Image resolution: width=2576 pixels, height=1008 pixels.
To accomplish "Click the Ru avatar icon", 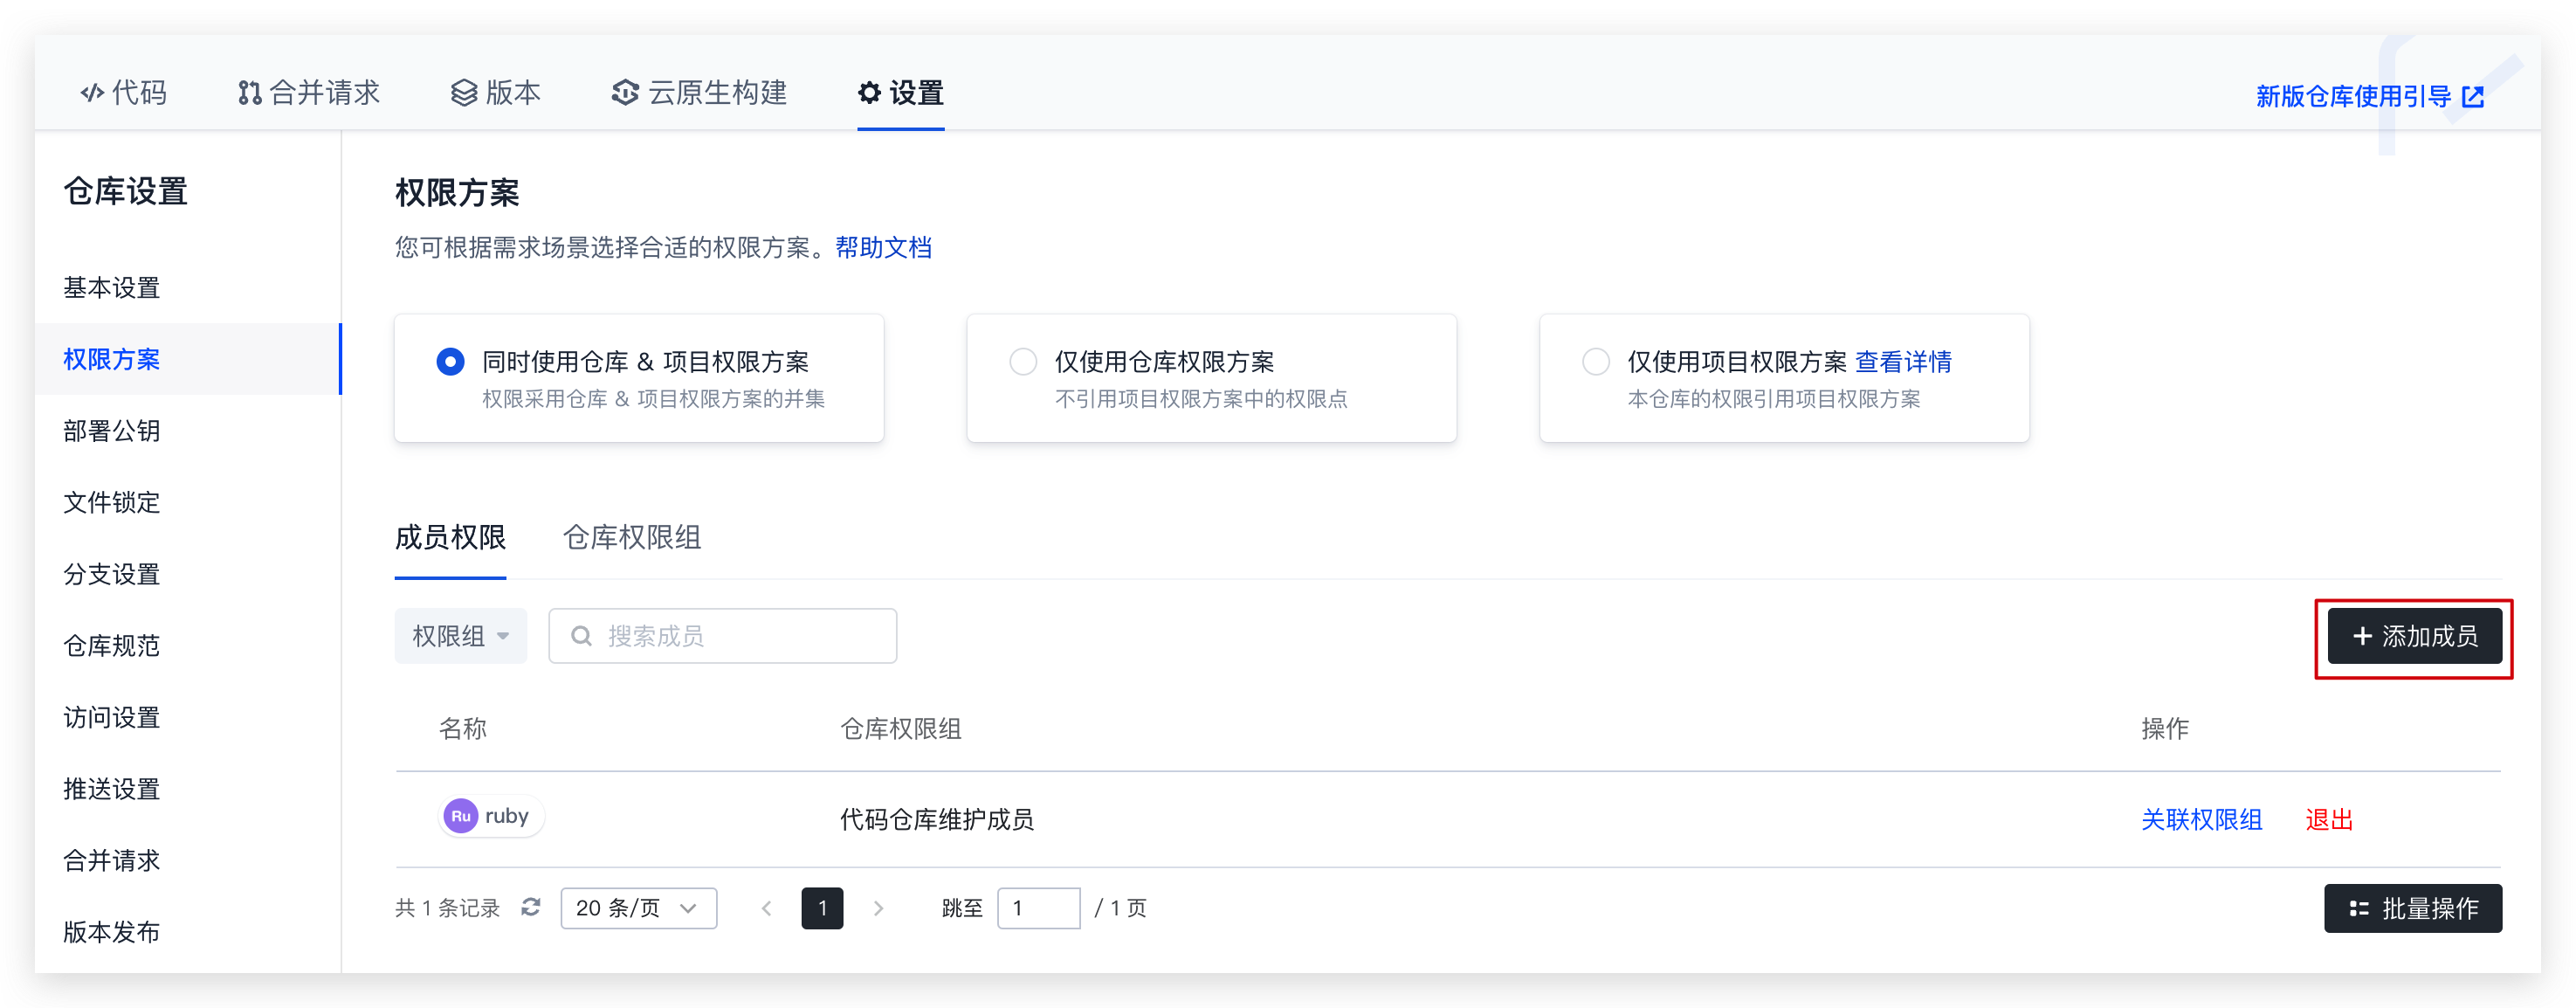I will click(460, 816).
